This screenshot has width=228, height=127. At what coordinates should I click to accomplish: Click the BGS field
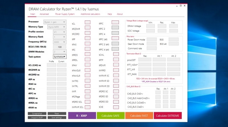pos(174,39)
